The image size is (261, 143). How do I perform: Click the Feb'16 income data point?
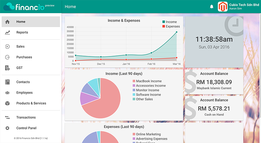(151, 53)
